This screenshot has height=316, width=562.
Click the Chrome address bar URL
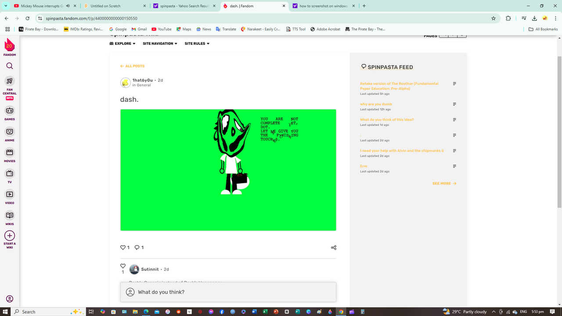tap(91, 18)
